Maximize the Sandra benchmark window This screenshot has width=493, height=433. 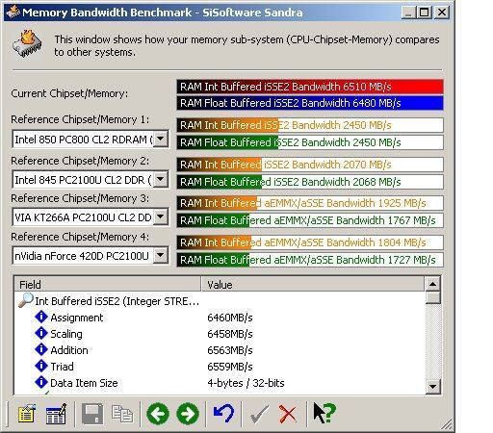pos(424,13)
